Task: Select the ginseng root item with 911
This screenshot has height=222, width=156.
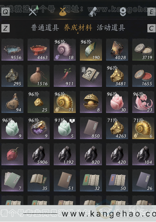Action: (x=65, y=76)
